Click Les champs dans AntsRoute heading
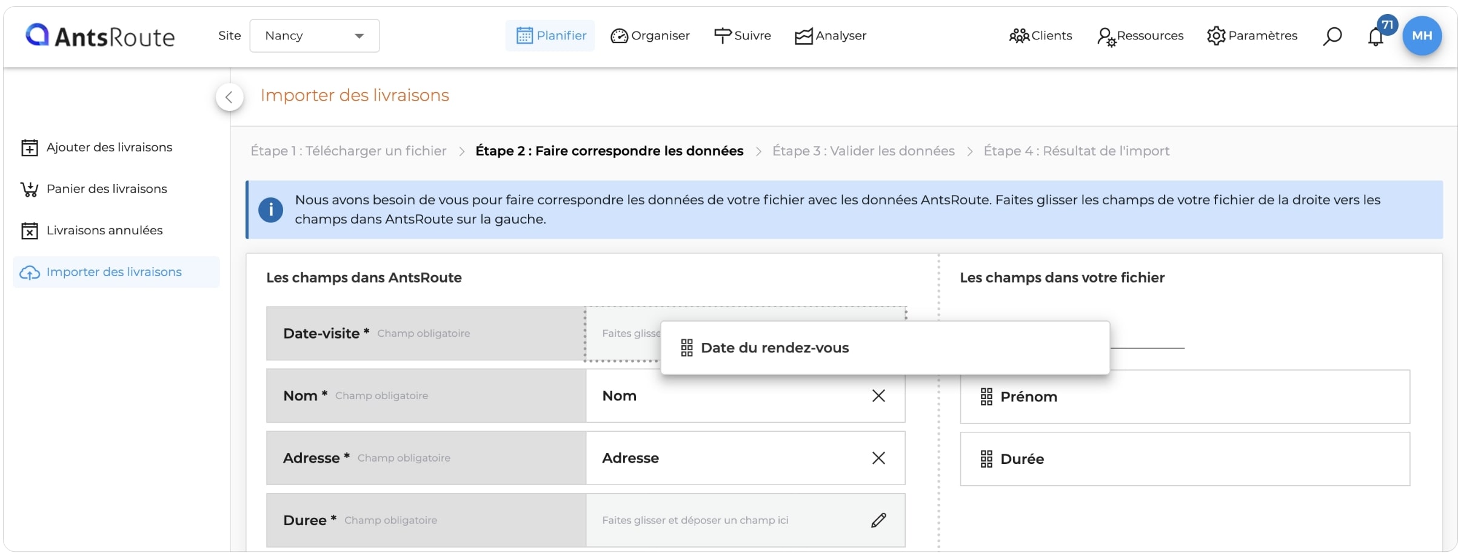The height and width of the screenshot is (556, 1461). (364, 277)
